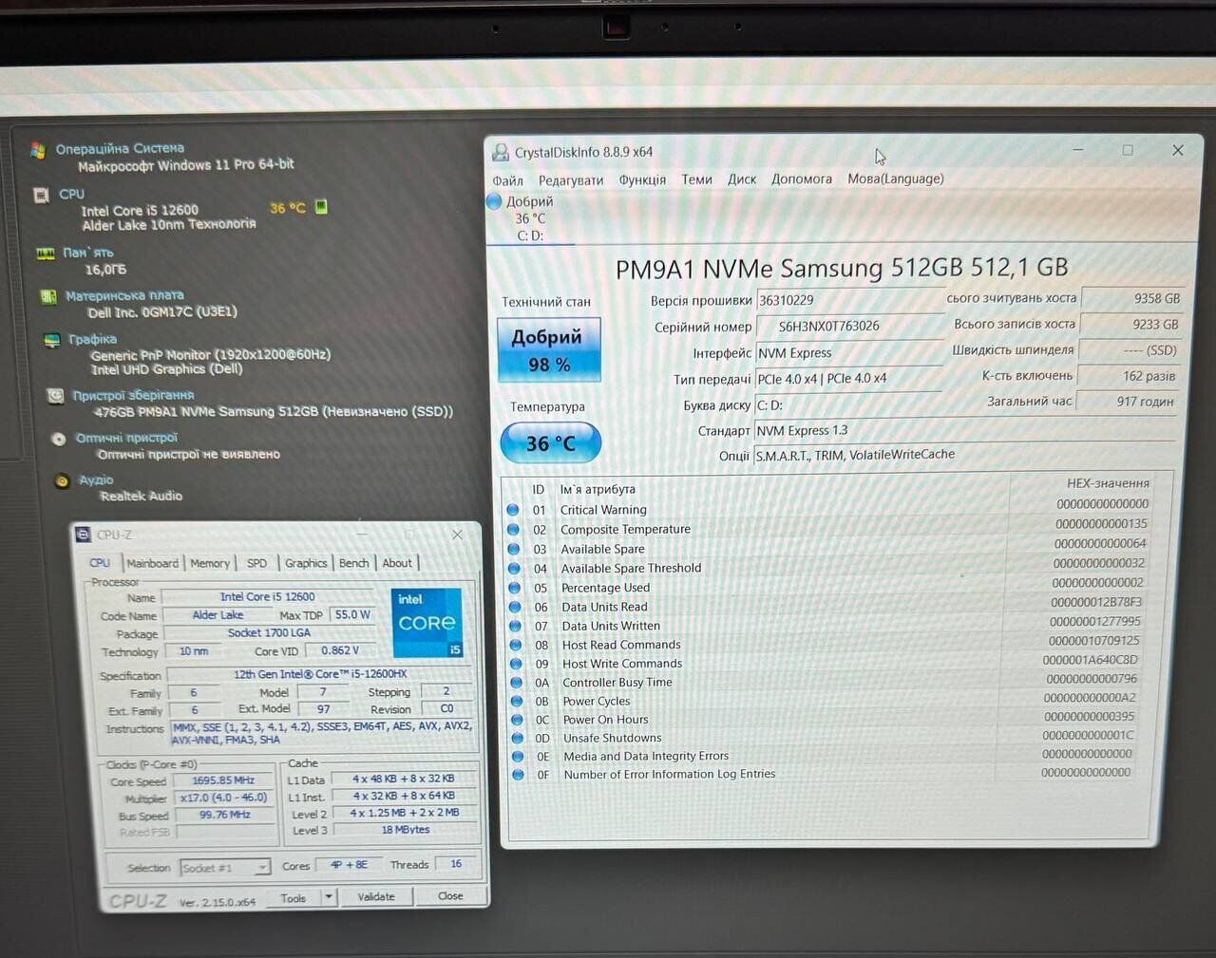Click the motherboard section icon
Viewport: 1216px width, 958px height.
pos(48,297)
